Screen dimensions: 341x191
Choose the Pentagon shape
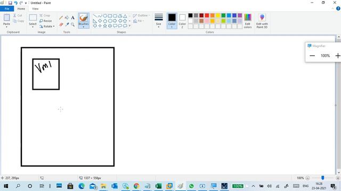105,21
